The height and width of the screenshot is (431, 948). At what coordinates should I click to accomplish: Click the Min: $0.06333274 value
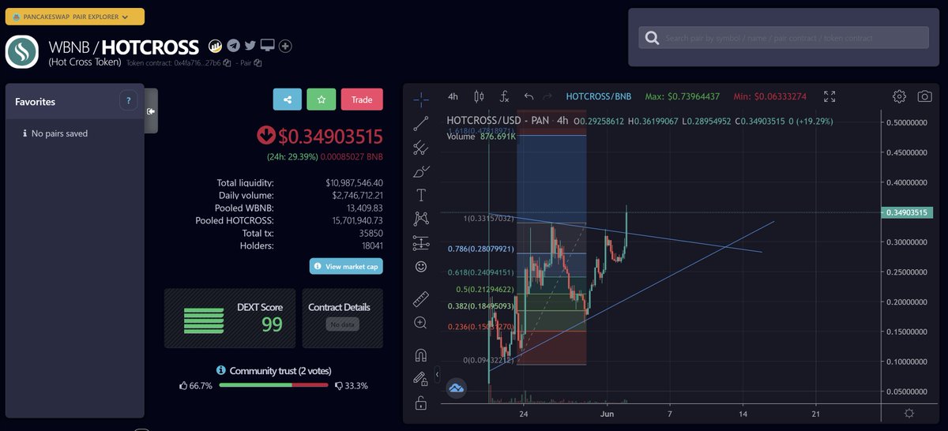[x=769, y=96]
